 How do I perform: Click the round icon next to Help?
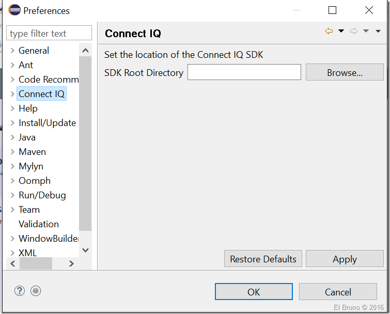coord(35,291)
